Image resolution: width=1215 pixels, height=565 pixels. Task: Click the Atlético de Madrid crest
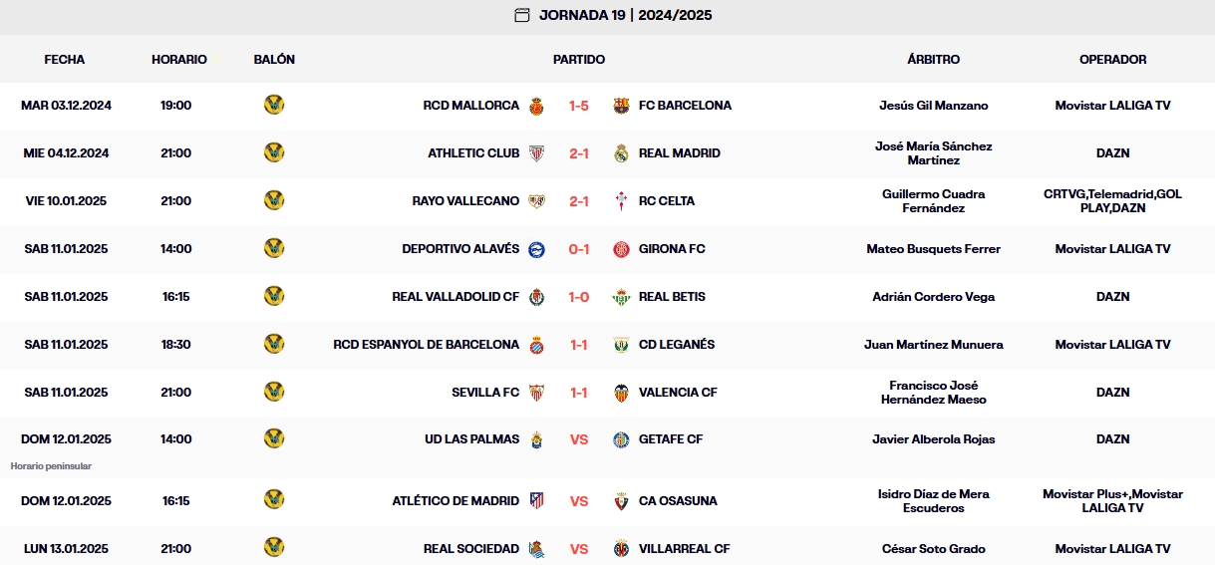(536, 501)
